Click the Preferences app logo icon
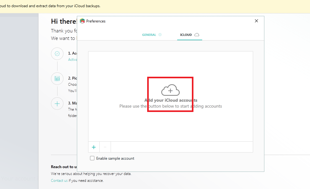This screenshot has width=310, height=189. coord(82,21)
